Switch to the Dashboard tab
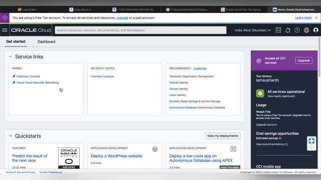The image size is (321, 180). [47, 41]
